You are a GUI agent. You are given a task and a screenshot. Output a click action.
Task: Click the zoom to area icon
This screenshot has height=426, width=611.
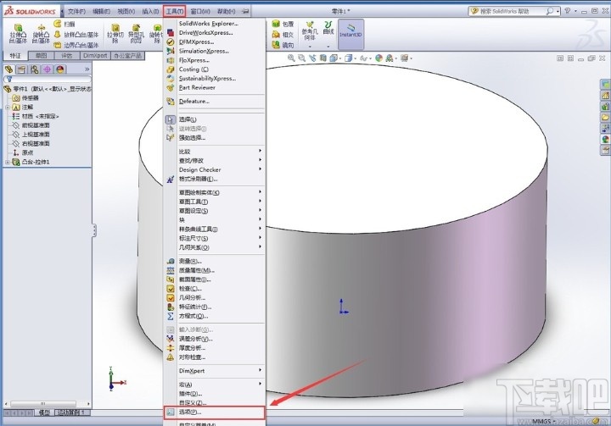click(301, 58)
